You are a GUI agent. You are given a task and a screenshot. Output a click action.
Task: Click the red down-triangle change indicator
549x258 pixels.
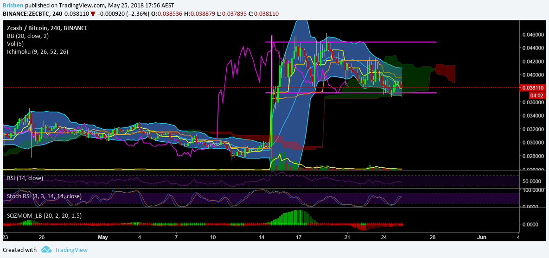click(92, 13)
